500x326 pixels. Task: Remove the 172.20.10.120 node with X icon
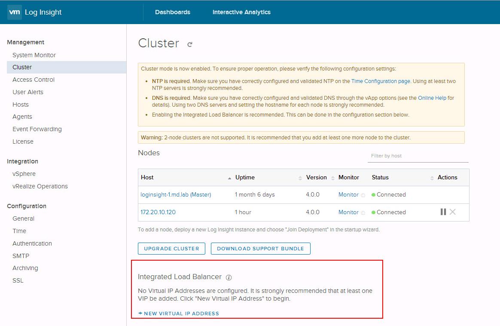(x=452, y=212)
